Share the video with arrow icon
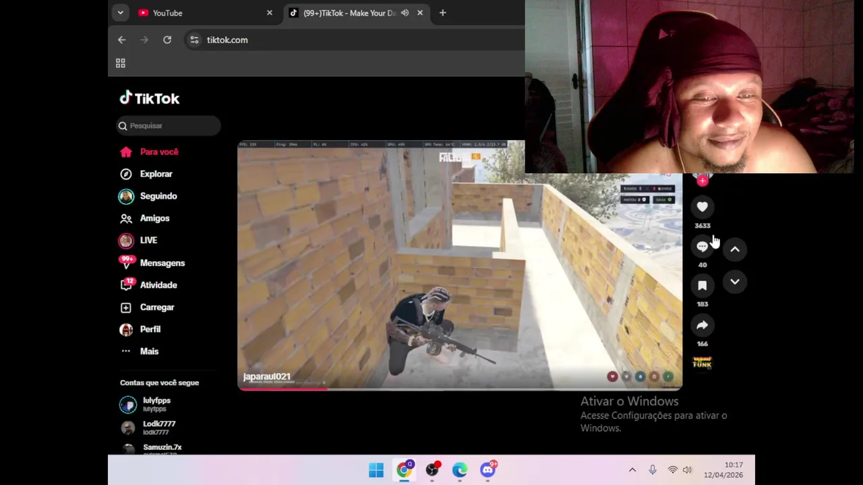This screenshot has height=485, width=863. pos(702,325)
